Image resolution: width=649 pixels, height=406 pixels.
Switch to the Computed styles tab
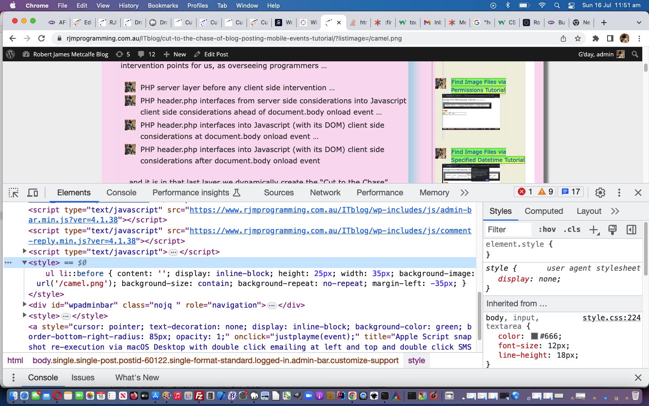click(544, 211)
